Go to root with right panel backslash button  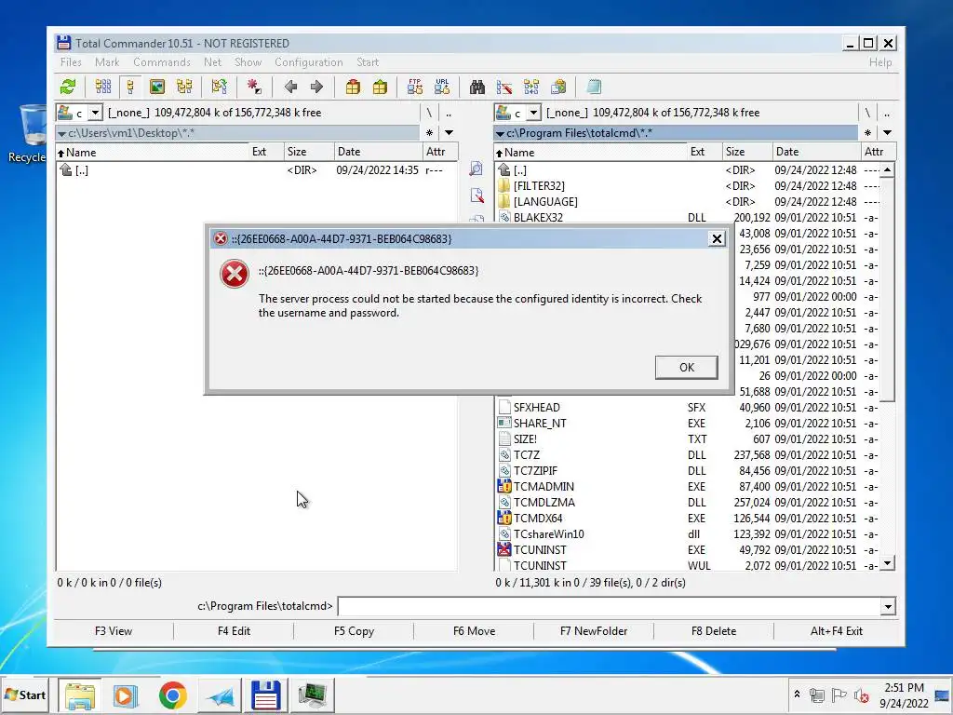tap(867, 113)
